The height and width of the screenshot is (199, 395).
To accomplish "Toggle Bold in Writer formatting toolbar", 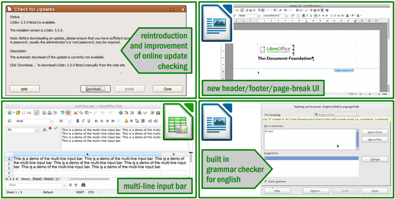I will point(304,16).
